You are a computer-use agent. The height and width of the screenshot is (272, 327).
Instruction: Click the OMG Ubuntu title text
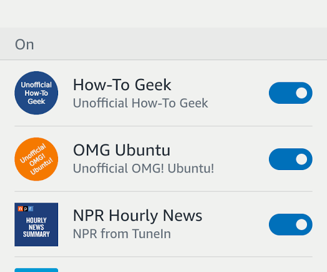(121, 150)
